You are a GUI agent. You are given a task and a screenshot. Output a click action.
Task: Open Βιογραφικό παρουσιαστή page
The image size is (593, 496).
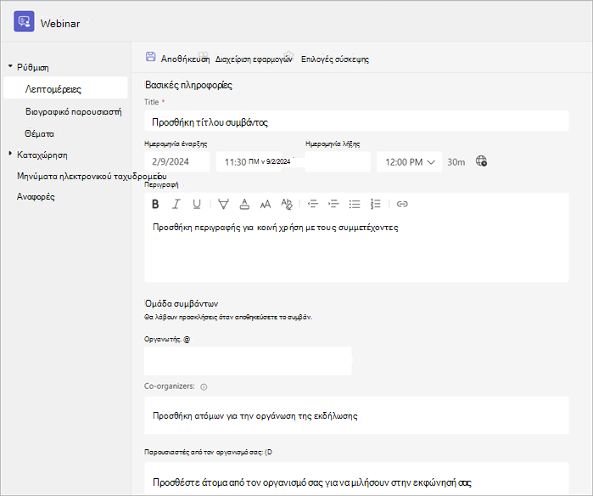[x=73, y=111]
